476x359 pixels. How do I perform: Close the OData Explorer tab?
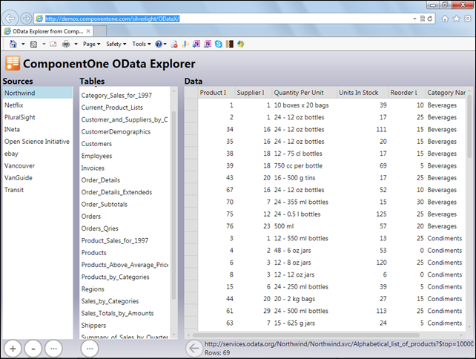[88, 31]
